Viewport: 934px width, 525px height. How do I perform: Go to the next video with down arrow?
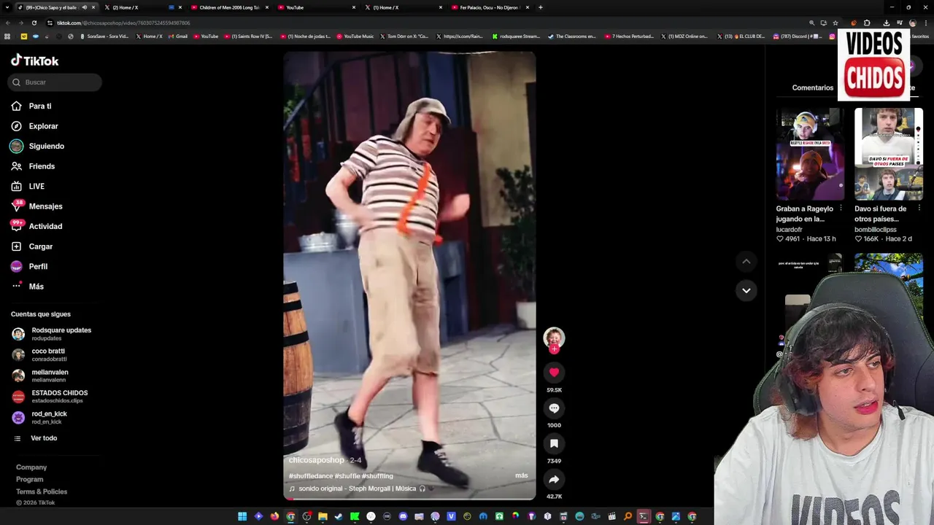coord(746,290)
